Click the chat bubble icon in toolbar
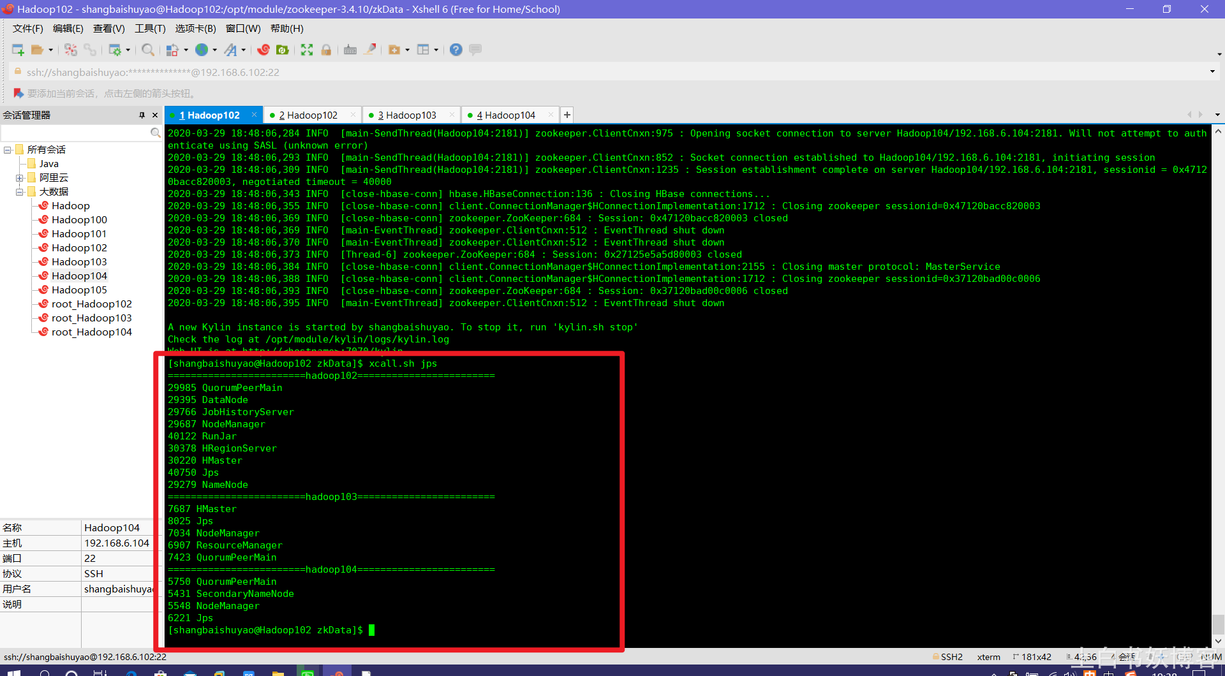This screenshot has width=1225, height=676. pos(475,50)
